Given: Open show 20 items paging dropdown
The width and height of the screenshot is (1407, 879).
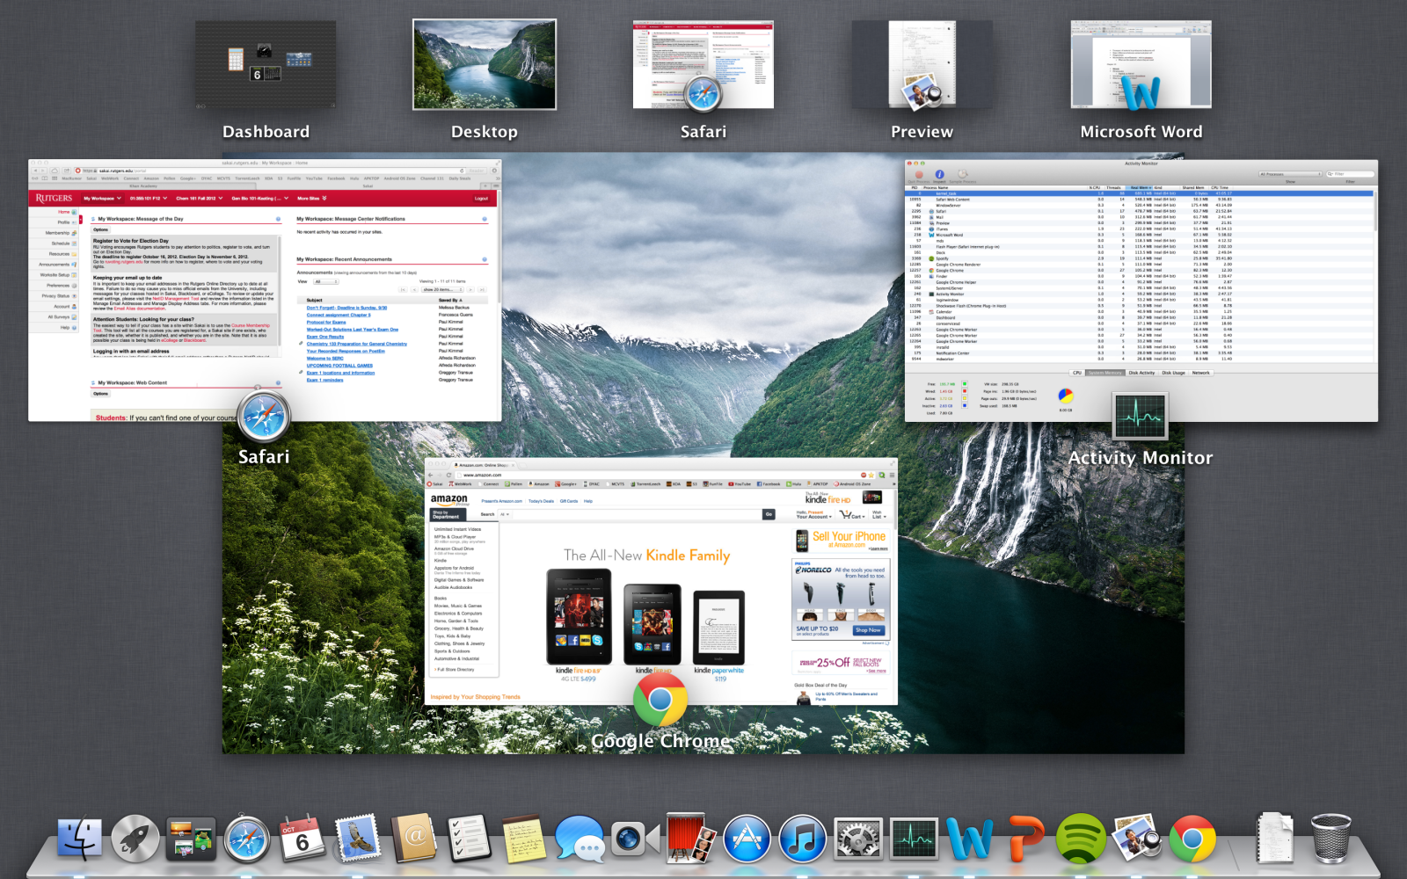Looking at the screenshot, I should 441,289.
